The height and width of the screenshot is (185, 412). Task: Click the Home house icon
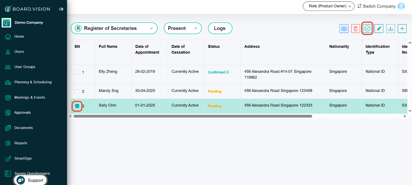tap(8, 36)
